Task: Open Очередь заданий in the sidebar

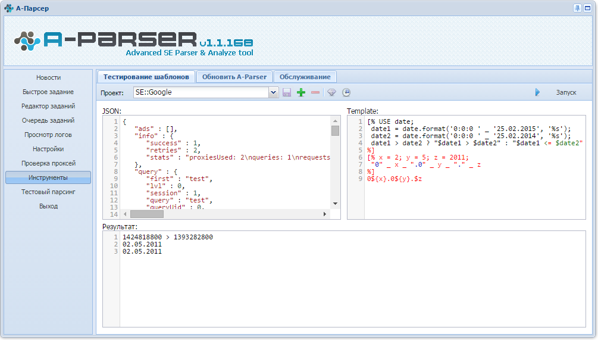Action: point(48,120)
